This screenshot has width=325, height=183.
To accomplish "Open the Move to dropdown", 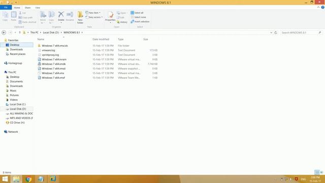I will [x=43, y=17].
